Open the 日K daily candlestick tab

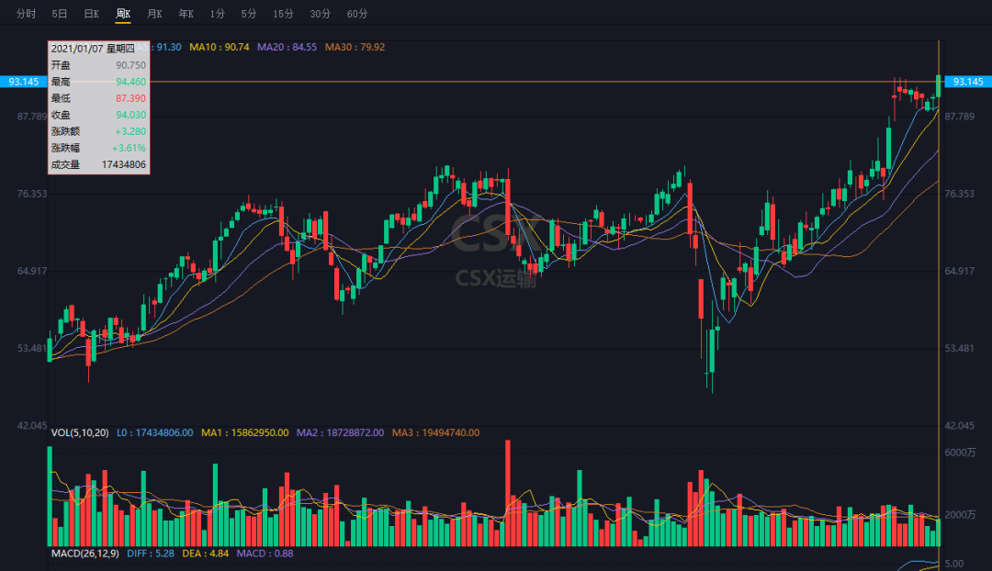[91, 14]
